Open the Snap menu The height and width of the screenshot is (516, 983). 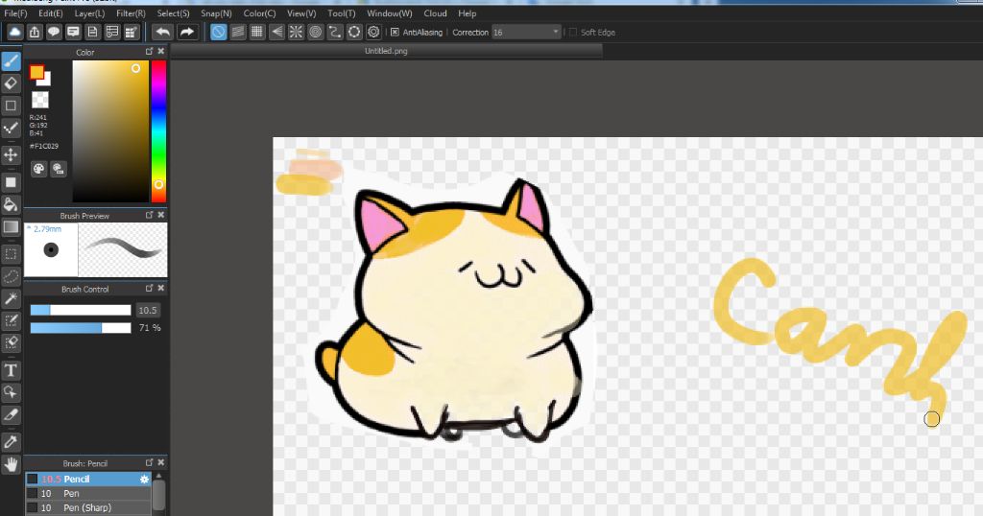[x=216, y=13]
